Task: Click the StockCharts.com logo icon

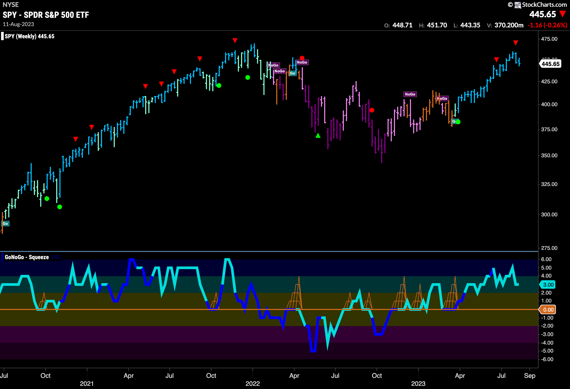Action: coord(518,5)
